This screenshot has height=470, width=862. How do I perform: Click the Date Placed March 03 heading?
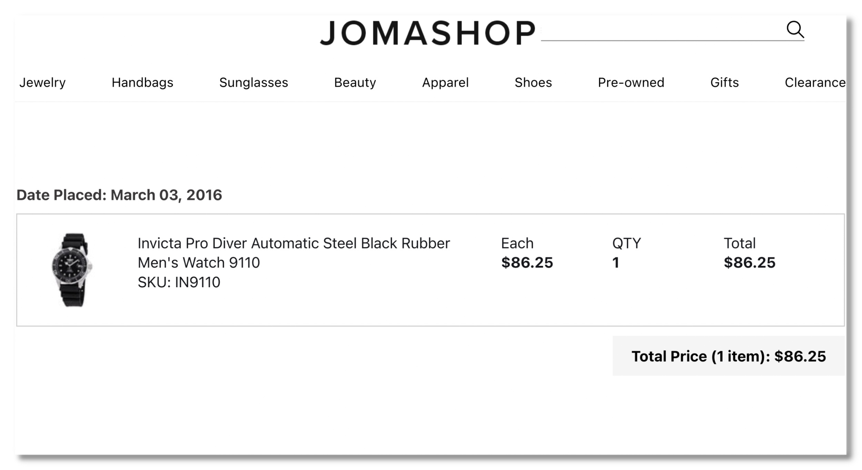[x=119, y=195]
